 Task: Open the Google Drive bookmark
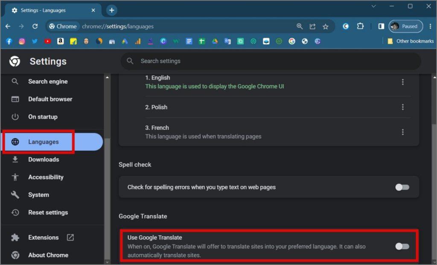click(x=215, y=41)
